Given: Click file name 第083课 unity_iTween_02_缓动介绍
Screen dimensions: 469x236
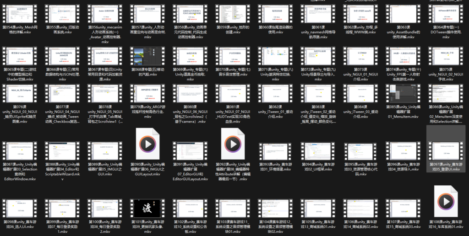Looking at the screenshot, I should coord(318,114).
